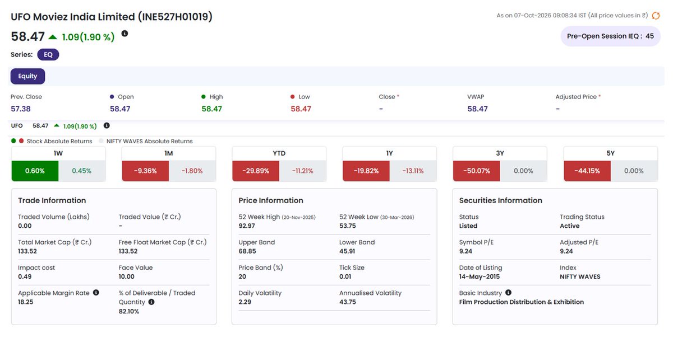Image resolution: width=673 pixels, height=338 pixels.
Task: Click the green up arrow beside the 58.47 header price
Action: (53, 37)
